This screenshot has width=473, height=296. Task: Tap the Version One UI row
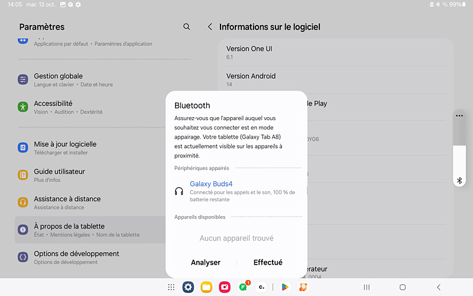[336, 53]
